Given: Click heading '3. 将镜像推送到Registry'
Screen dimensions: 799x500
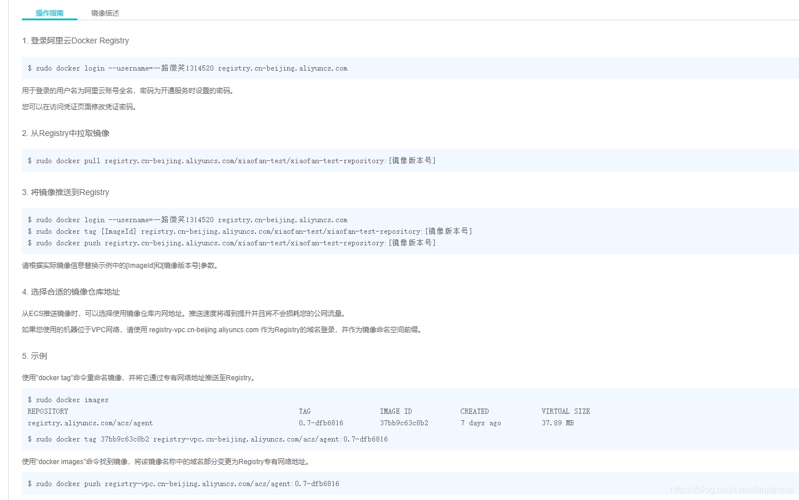Looking at the screenshot, I should tap(65, 193).
